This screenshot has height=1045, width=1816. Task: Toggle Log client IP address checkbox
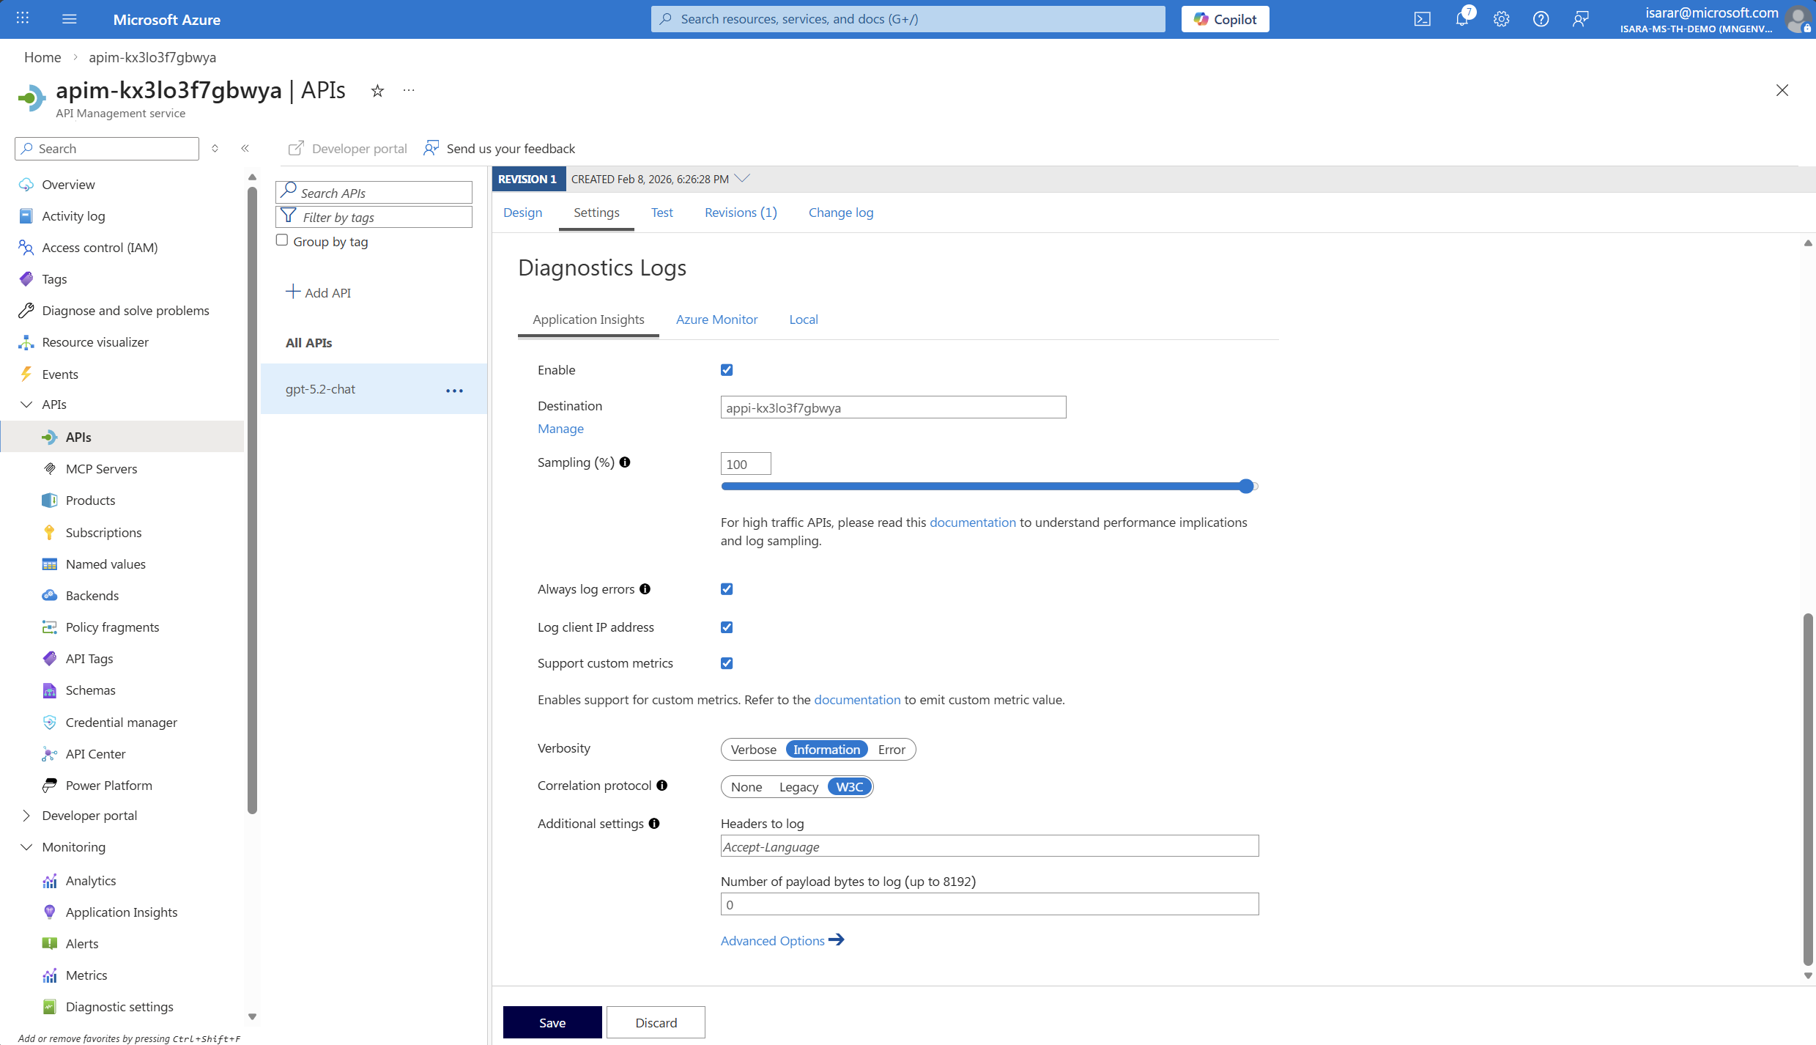pos(727,627)
